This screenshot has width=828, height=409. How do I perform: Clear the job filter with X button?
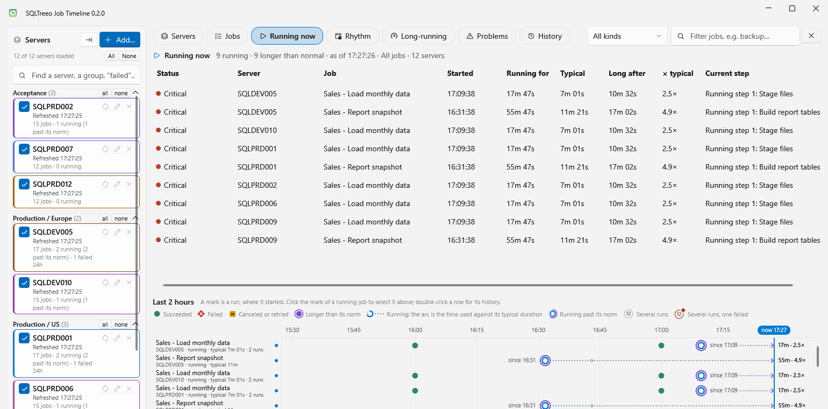point(811,36)
